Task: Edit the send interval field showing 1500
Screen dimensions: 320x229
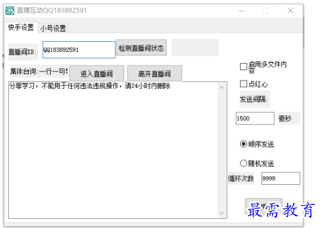Action: 255,118
